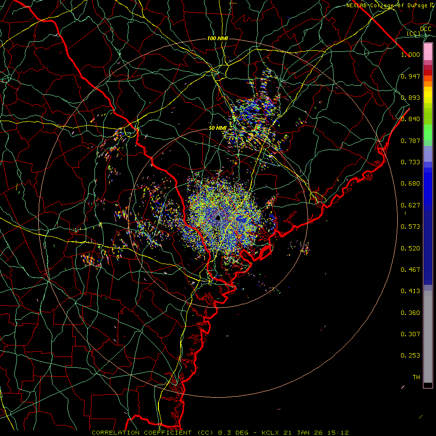Click the 0.573 scale value
Image resolution: width=436 pixels, height=436 pixels.
pyautogui.click(x=410, y=227)
